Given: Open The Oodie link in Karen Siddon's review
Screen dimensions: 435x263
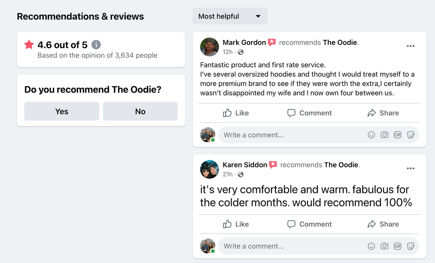Looking at the screenshot, I should point(341,165).
